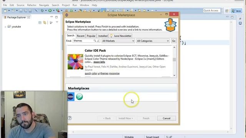Click the green Run button icon
Screen dimensions: 246x138
pos(50,10)
